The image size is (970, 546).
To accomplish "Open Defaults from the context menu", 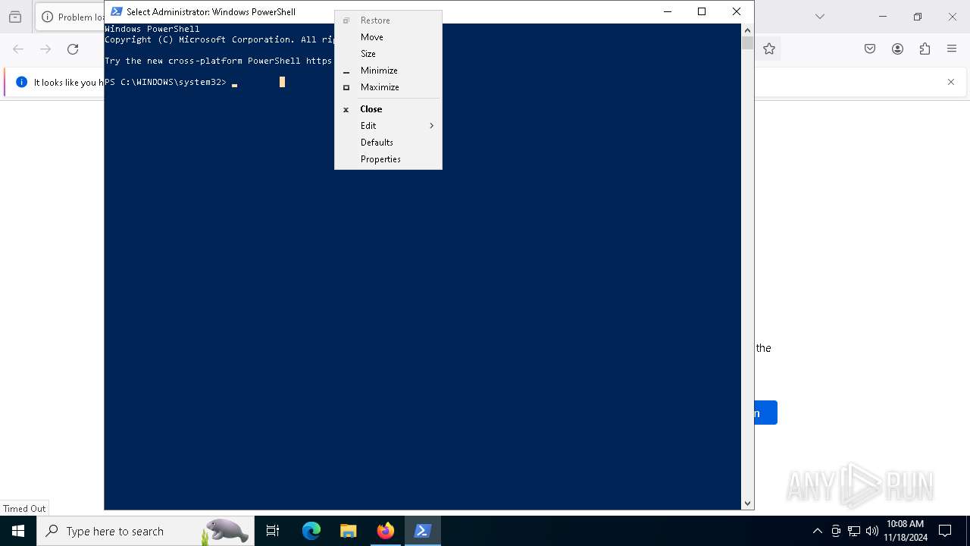I will click(x=388, y=143).
